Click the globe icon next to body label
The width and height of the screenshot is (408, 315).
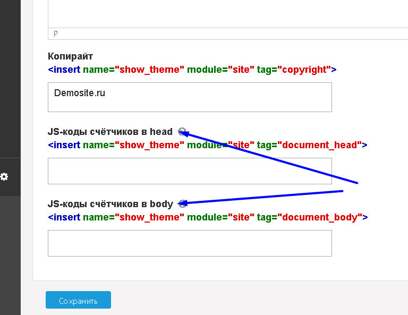pyautogui.click(x=182, y=203)
